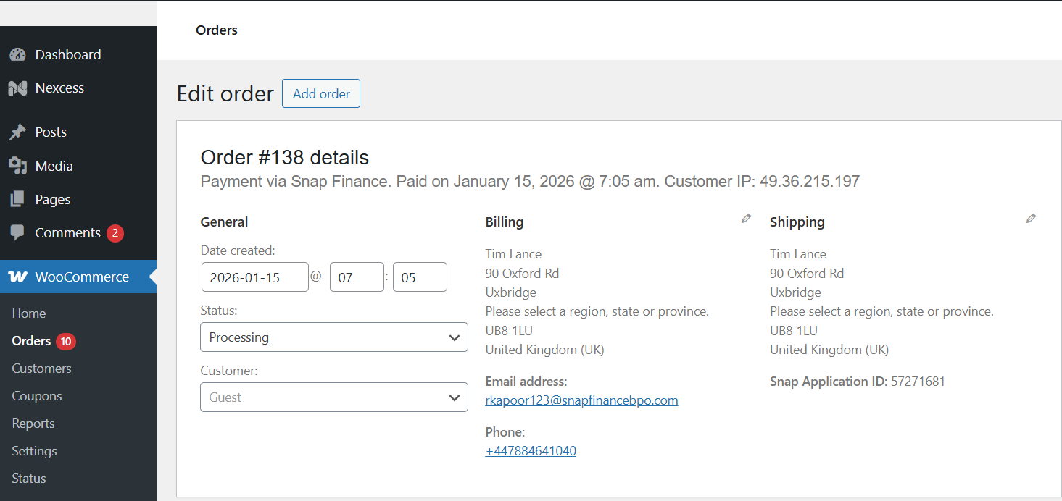This screenshot has width=1062, height=501.
Task: Call the phone number +447884641040 link
Action: click(x=531, y=450)
